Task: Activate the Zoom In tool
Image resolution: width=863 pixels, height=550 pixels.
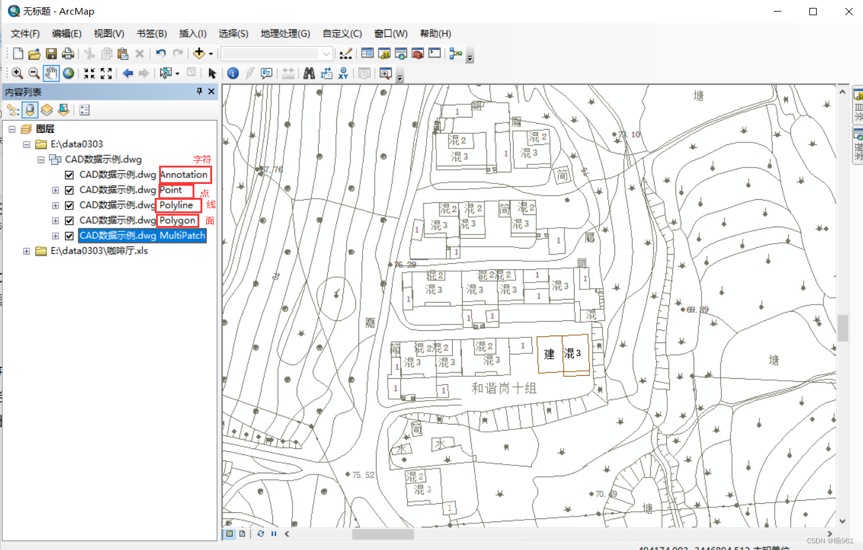Action: click(17, 73)
